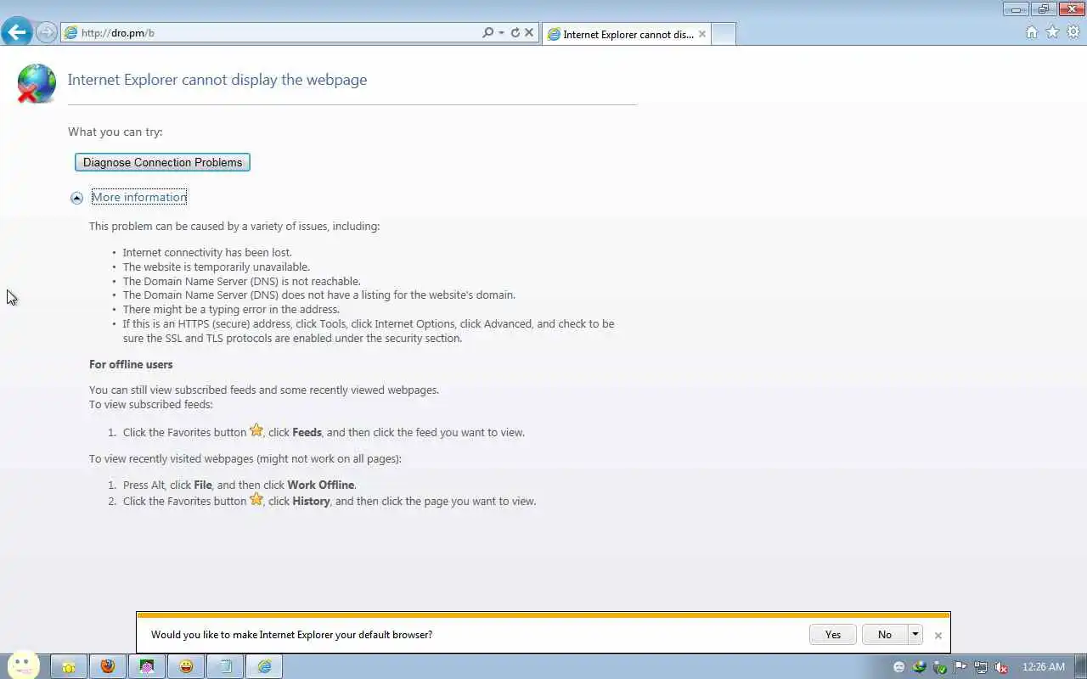Click star icon in the Feeds instruction
Viewport: 1087px width, 679px height.
[x=256, y=430]
